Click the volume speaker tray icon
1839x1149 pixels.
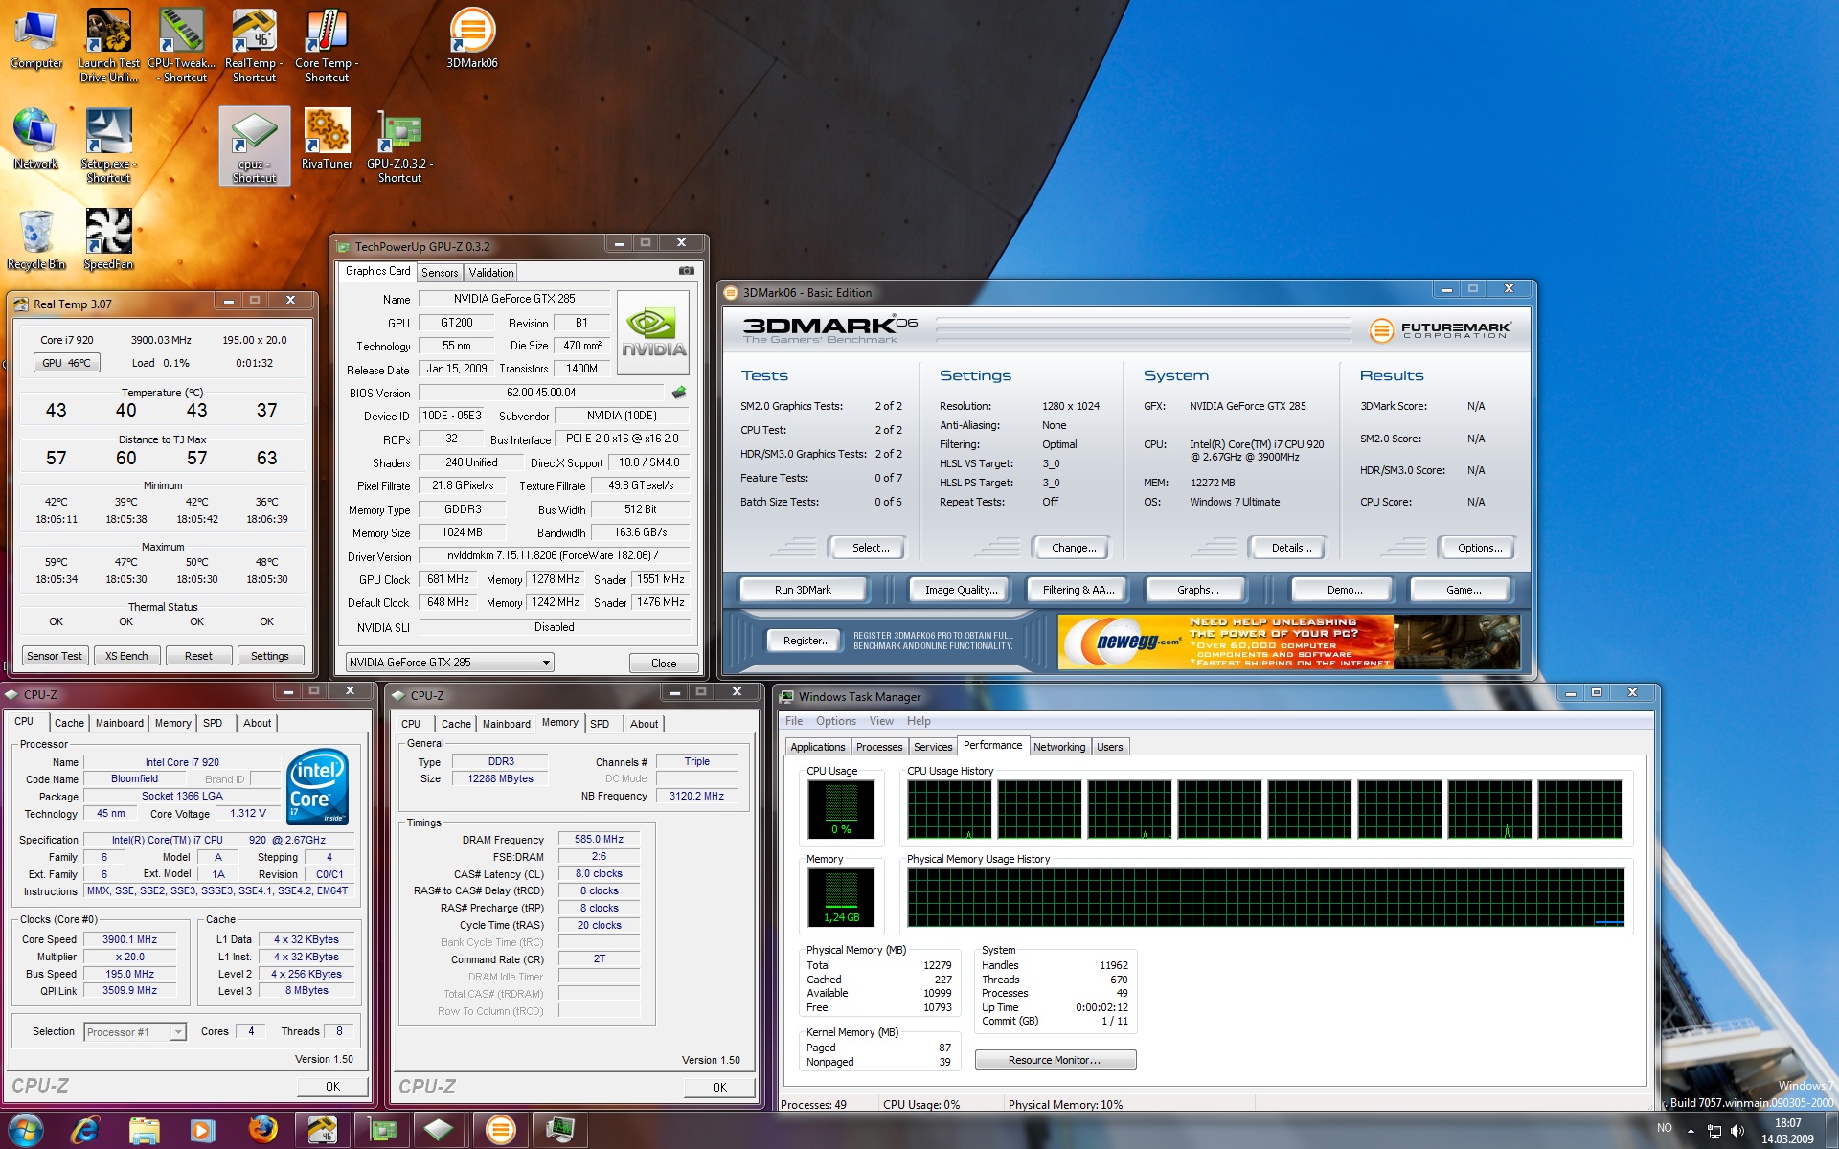click(x=1737, y=1131)
